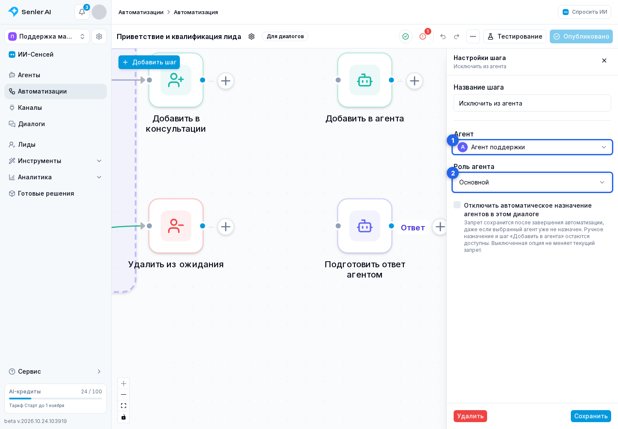
Task: Add step after 'Удалить из ожидания'
Action: coord(226,227)
